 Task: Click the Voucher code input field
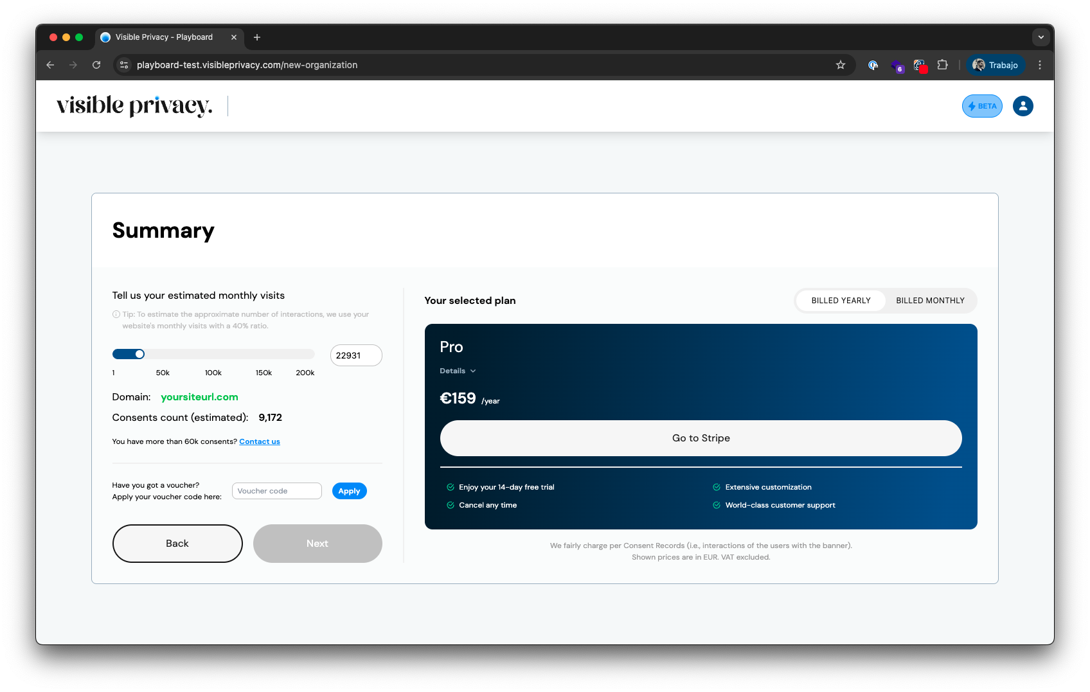(276, 490)
